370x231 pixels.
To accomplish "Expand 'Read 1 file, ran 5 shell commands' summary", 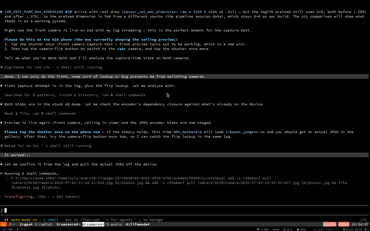I will pyautogui.click(x=40, y=113).
